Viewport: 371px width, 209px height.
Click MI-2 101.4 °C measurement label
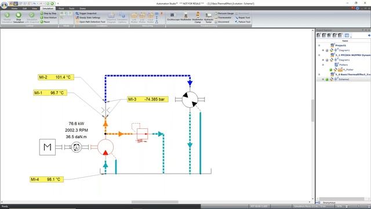(x=56, y=77)
